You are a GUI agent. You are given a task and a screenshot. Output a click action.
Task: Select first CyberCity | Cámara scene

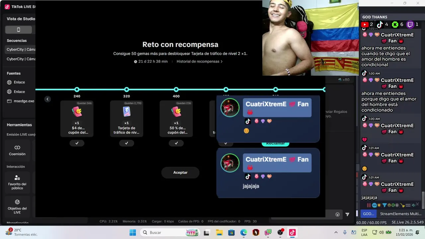[x=21, y=49]
